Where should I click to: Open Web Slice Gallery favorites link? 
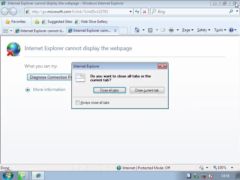(91, 22)
